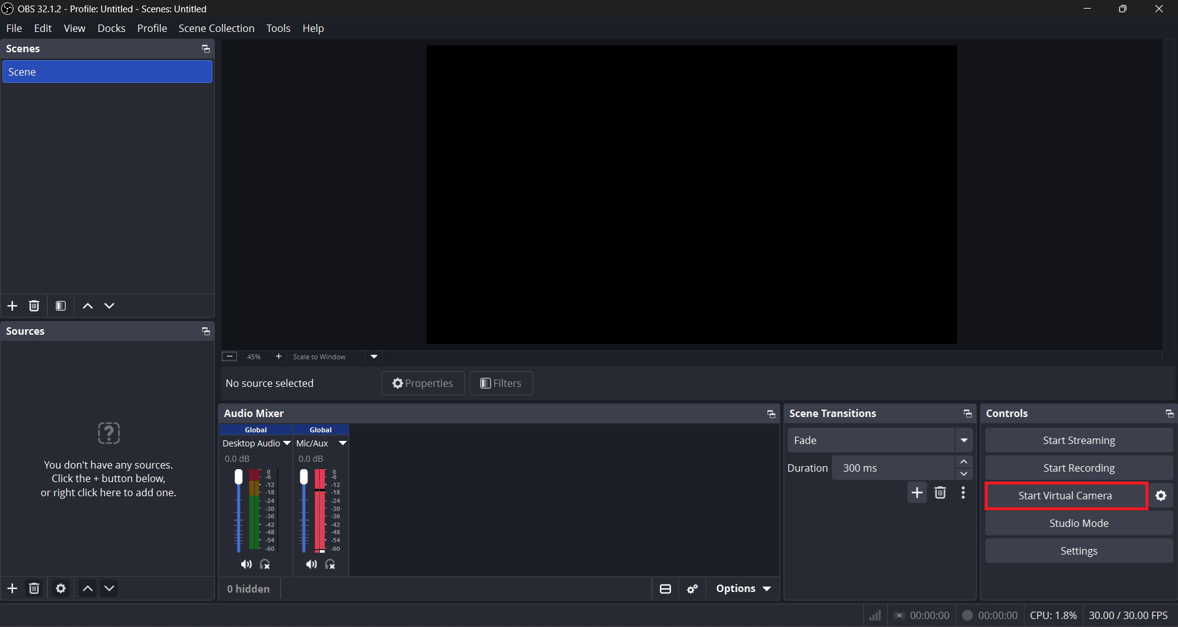
Task: Adjust Mic/Aux volume fader
Action: point(304,477)
